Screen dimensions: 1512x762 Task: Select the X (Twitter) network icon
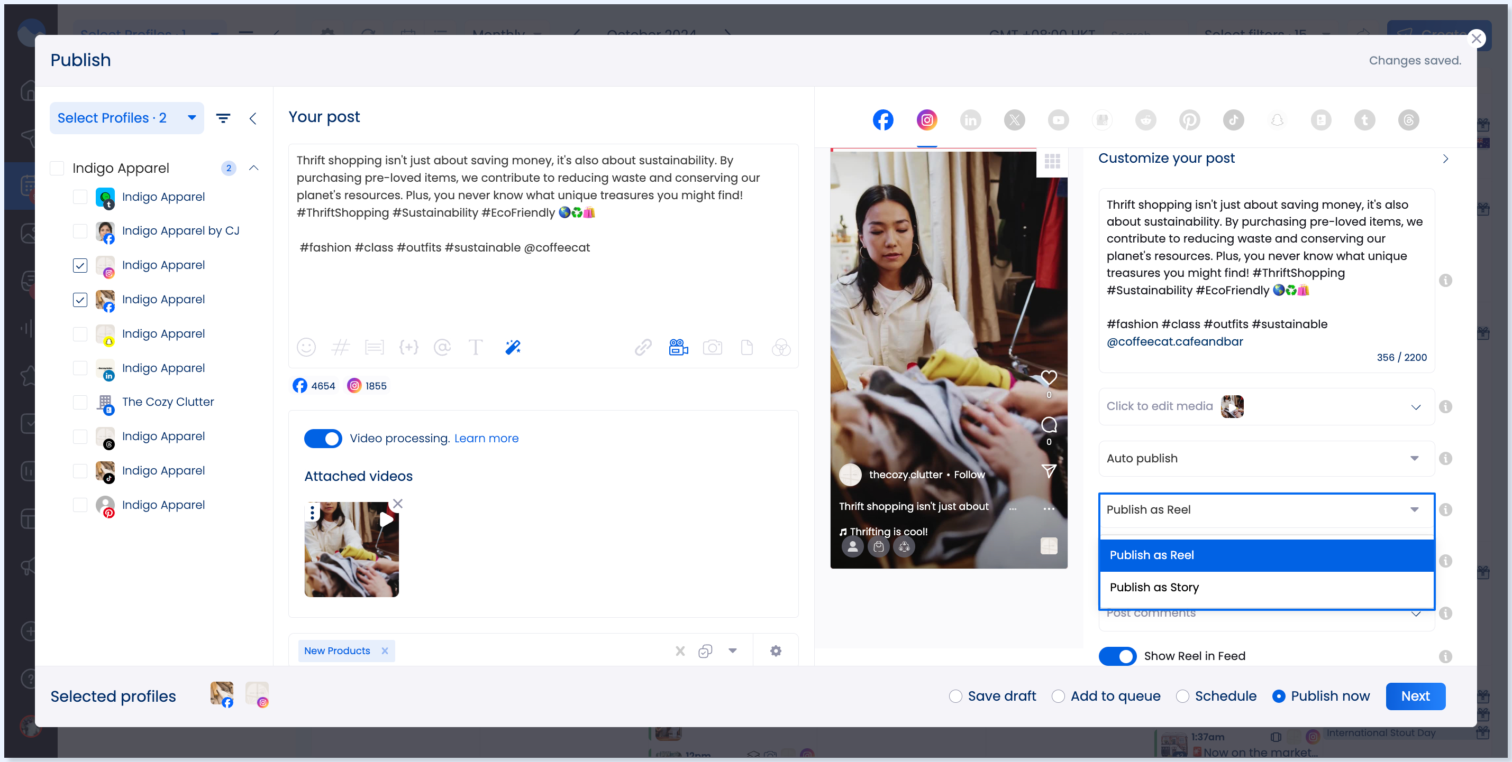pyautogui.click(x=1014, y=120)
